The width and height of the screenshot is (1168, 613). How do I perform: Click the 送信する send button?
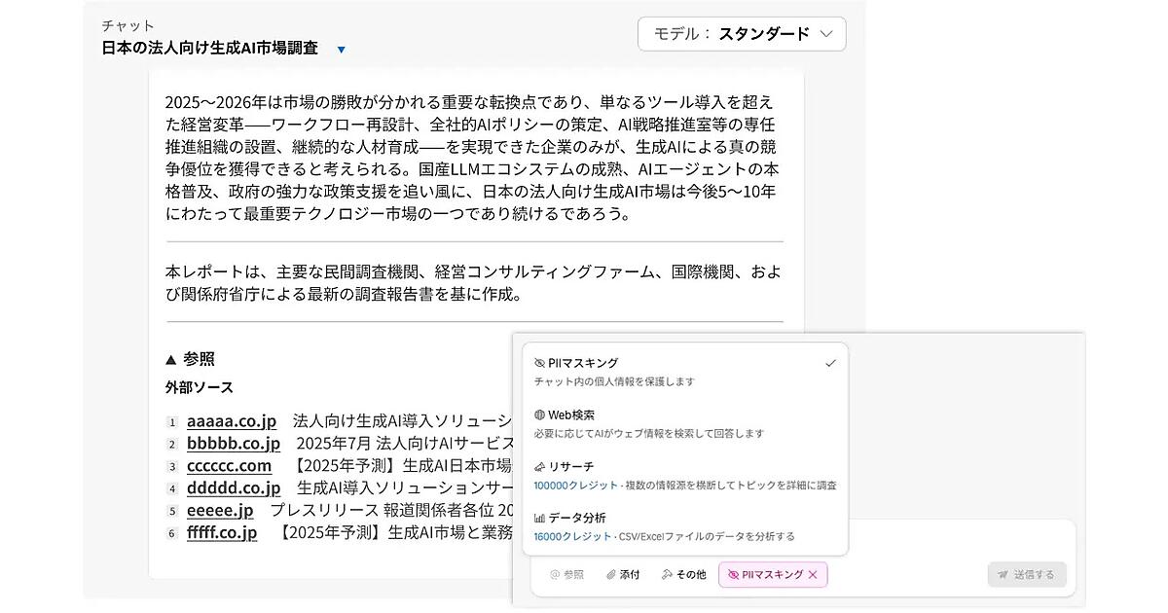tap(1027, 574)
